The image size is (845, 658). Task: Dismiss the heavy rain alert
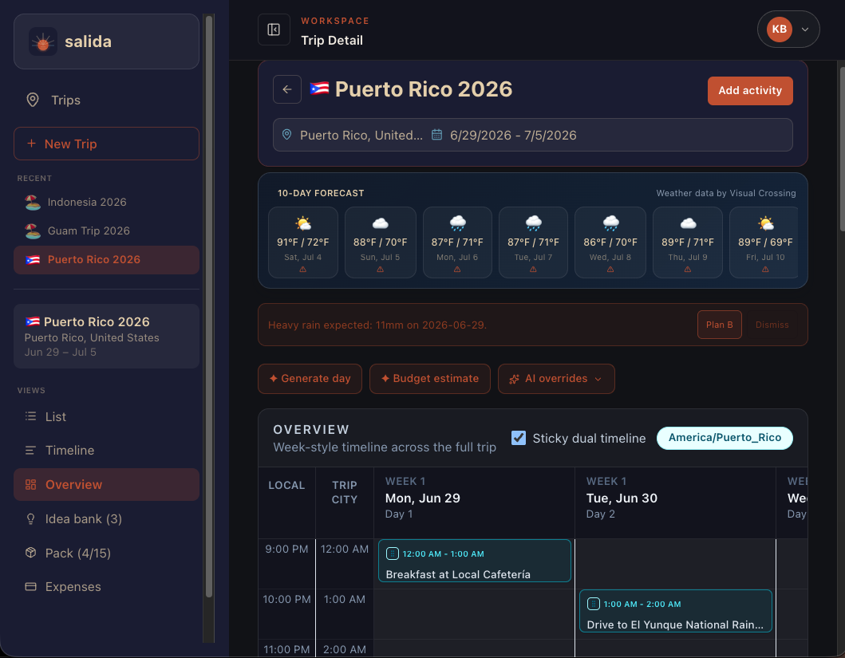[772, 325]
